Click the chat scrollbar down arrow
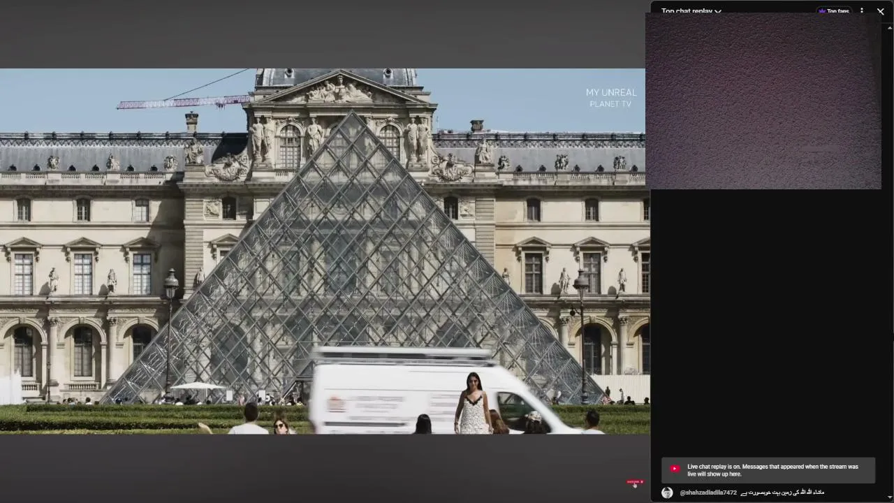 pyautogui.click(x=890, y=497)
